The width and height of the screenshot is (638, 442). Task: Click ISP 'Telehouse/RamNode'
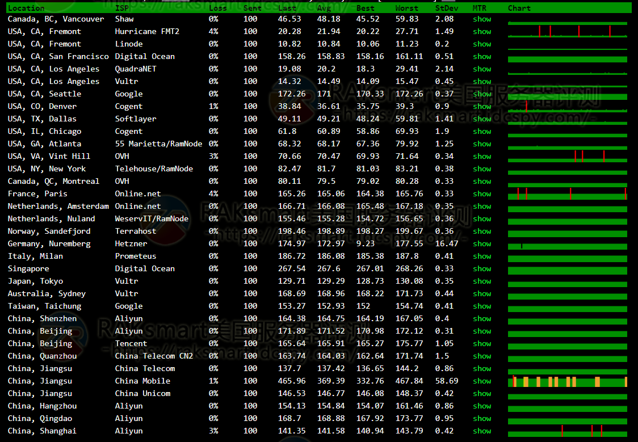154,169
